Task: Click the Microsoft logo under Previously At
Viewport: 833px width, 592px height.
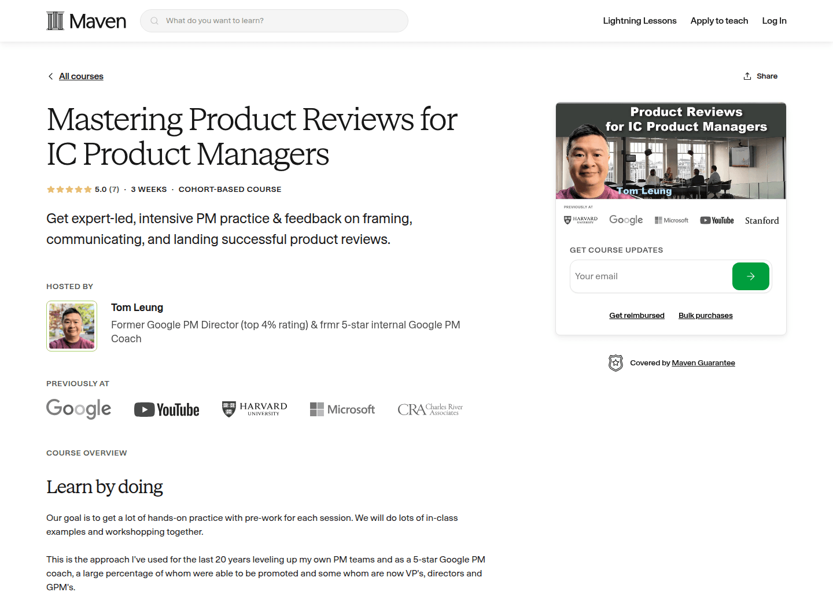Action: click(x=342, y=409)
